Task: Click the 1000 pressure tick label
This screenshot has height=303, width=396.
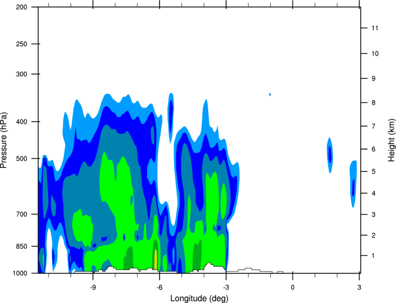Action: 20,273
